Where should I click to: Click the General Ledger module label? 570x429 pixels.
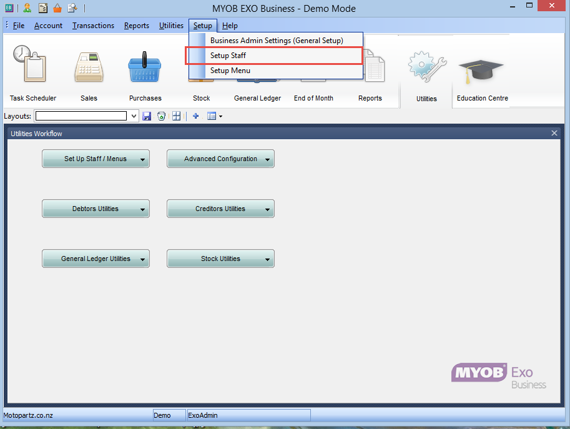click(x=257, y=98)
